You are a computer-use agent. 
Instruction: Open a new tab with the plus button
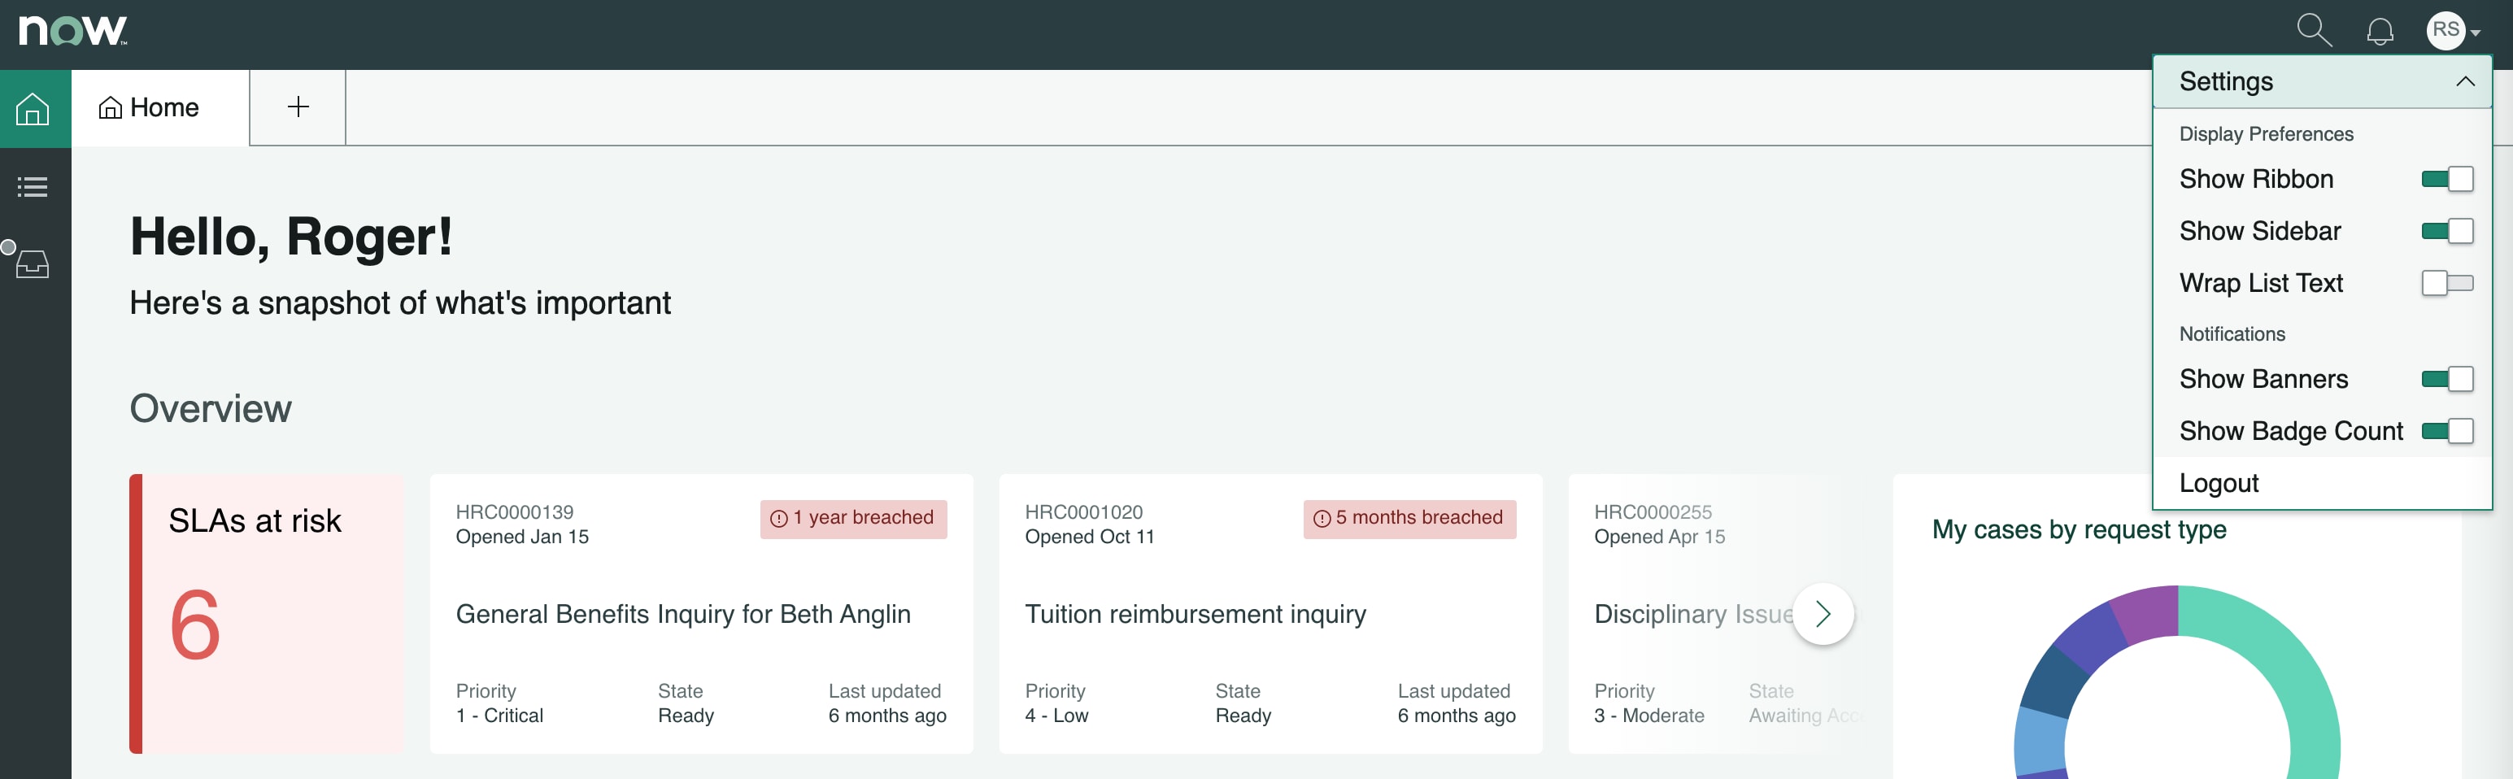point(298,107)
